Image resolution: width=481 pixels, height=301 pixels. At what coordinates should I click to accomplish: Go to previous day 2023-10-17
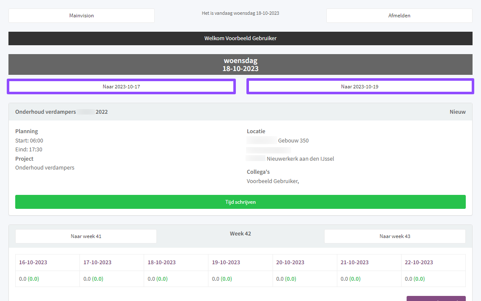[121, 87]
